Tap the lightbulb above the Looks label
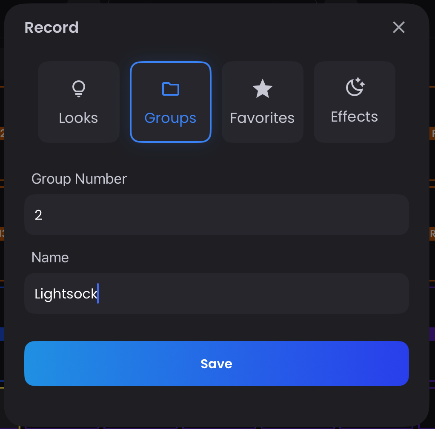435x429 pixels. 78,88
